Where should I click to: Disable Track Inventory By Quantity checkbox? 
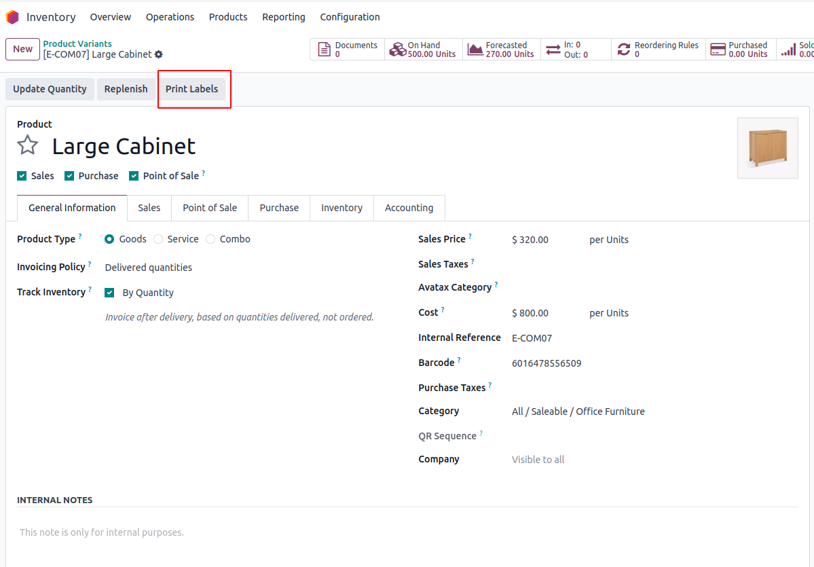pyautogui.click(x=109, y=293)
